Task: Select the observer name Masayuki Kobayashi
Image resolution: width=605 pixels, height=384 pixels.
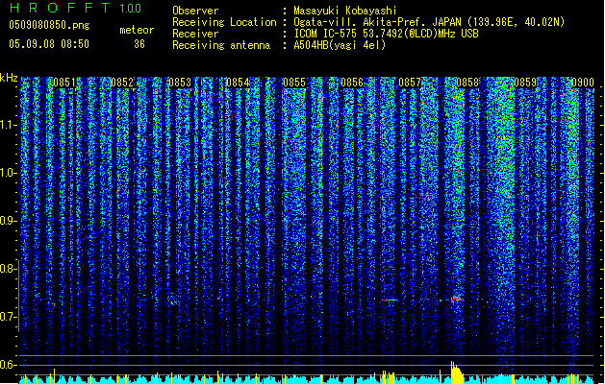Action: point(345,11)
